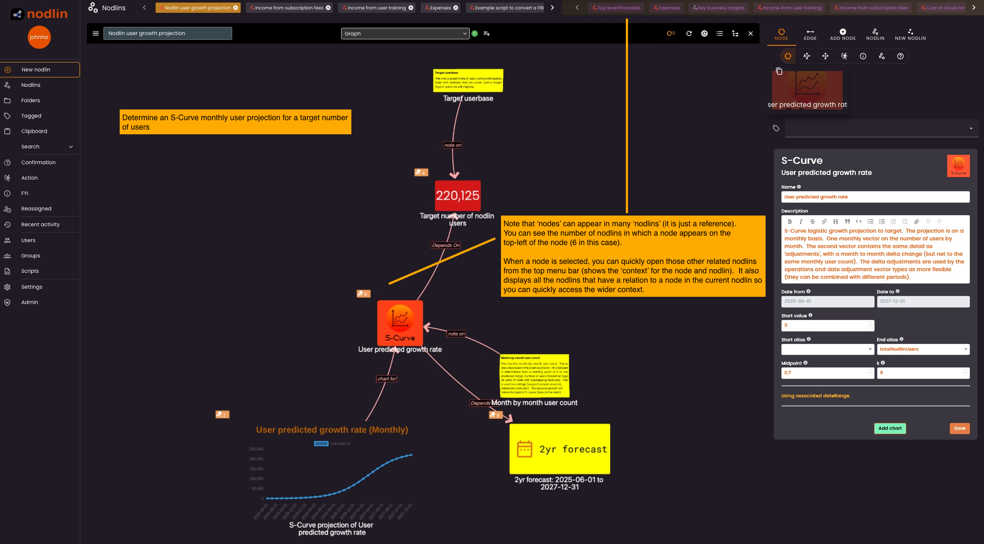The height and width of the screenshot is (544, 984).
Task: Switch to the EDGE tab
Action: 810,34
